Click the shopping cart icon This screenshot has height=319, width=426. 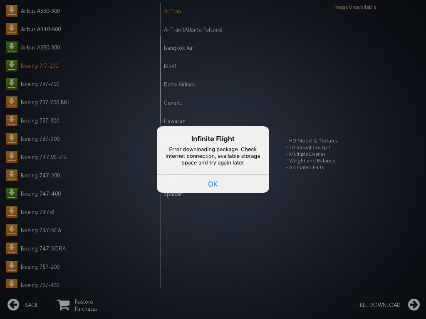click(x=63, y=305)
